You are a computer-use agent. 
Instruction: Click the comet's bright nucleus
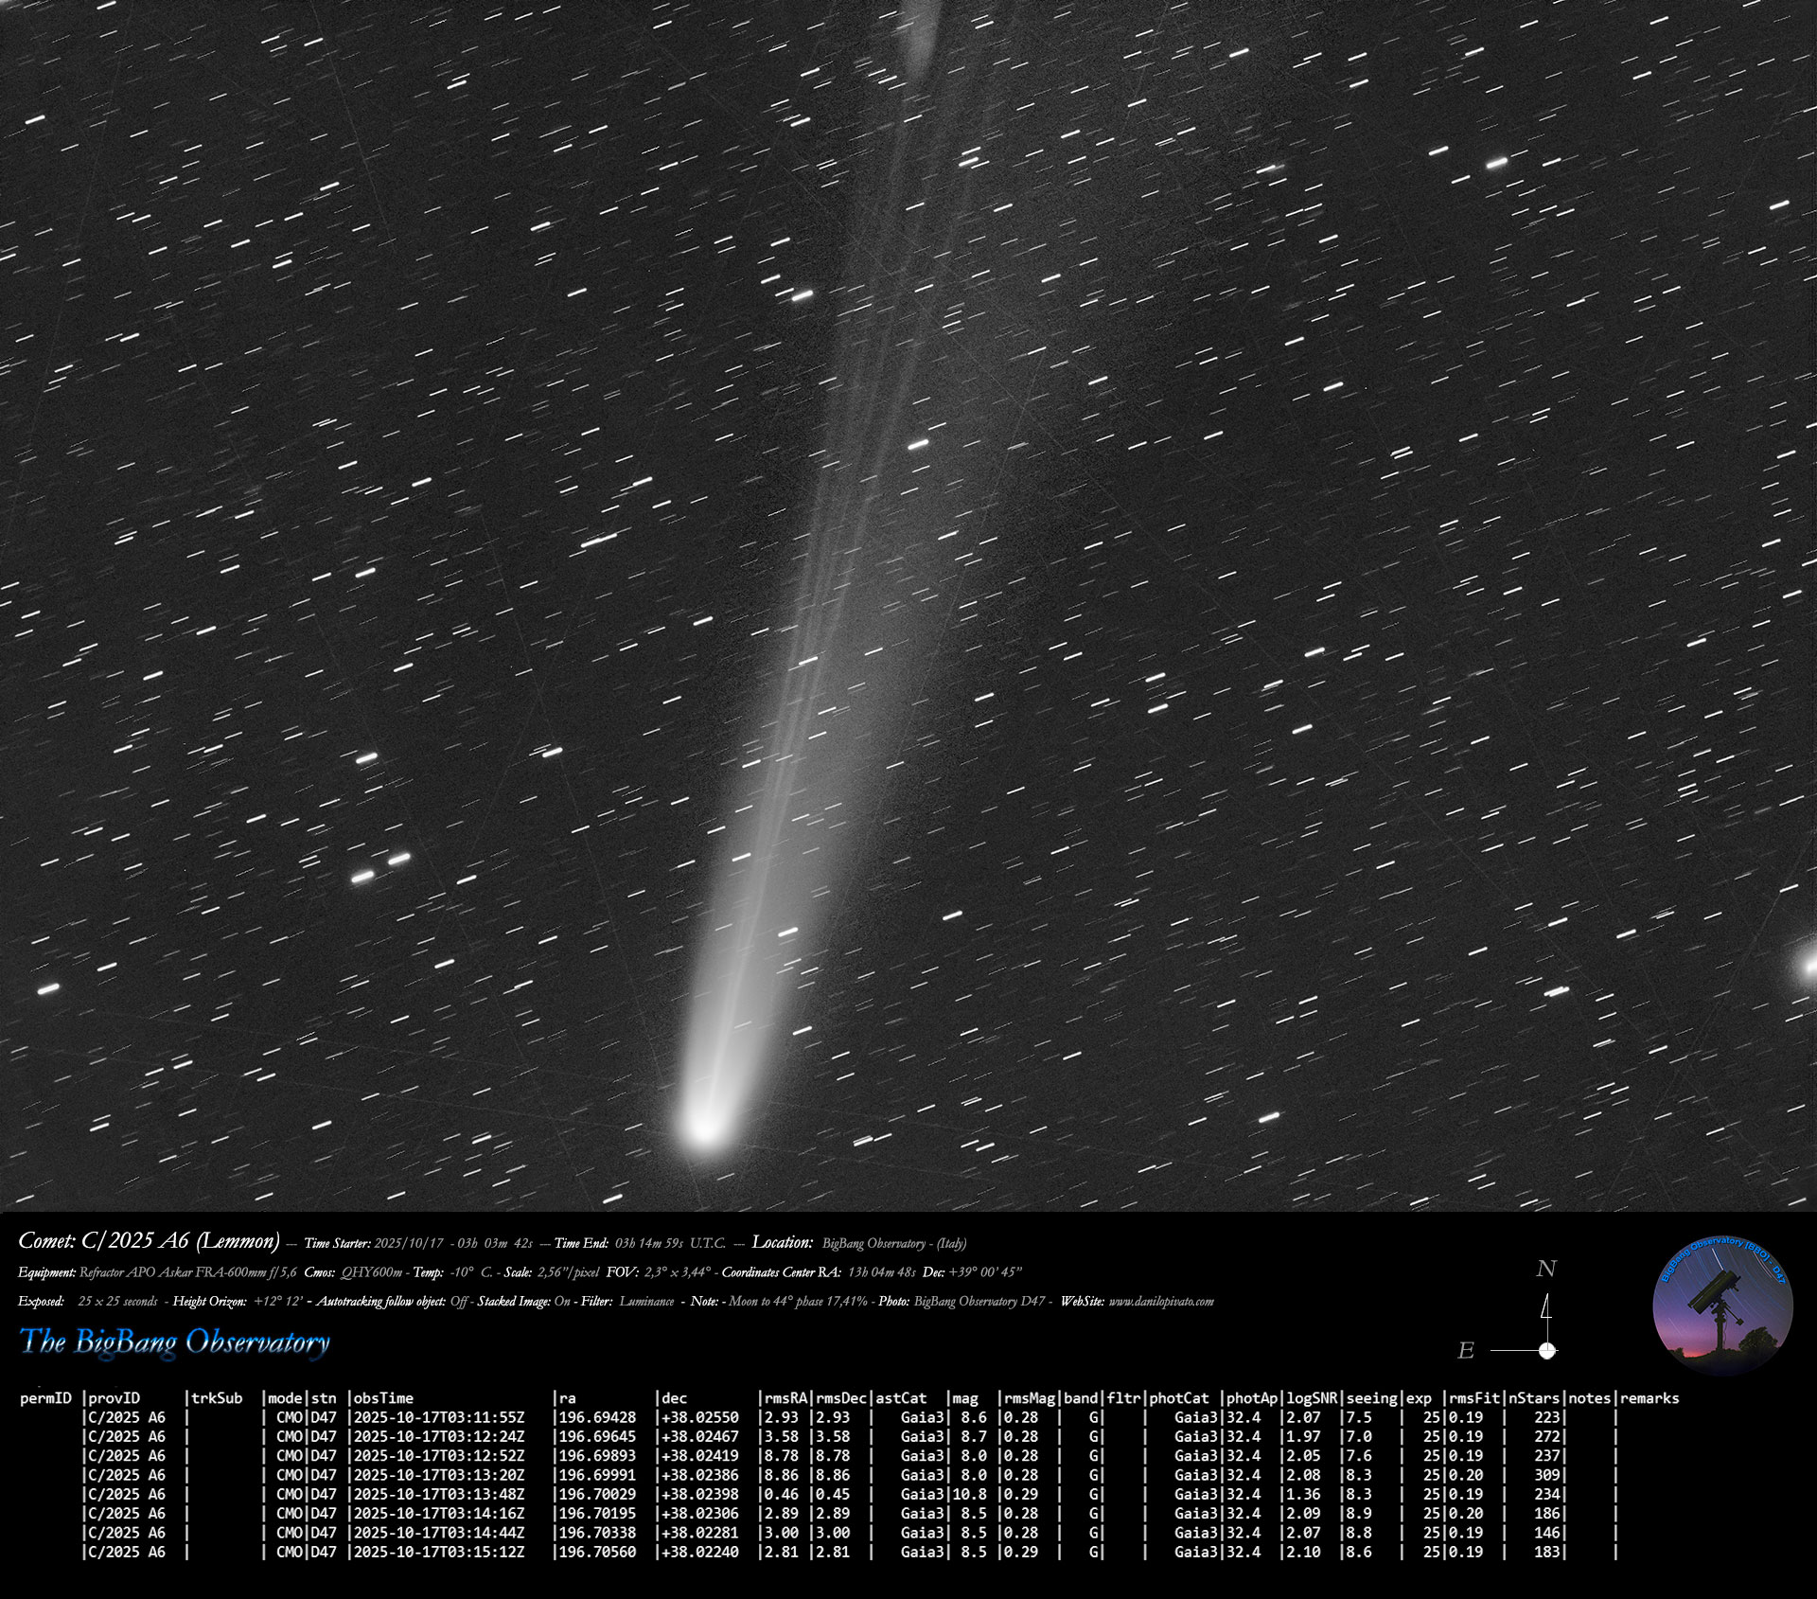click(704, 1127)
